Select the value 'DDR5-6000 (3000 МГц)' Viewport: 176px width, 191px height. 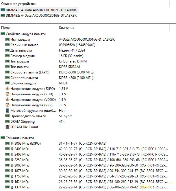point(76,72)
